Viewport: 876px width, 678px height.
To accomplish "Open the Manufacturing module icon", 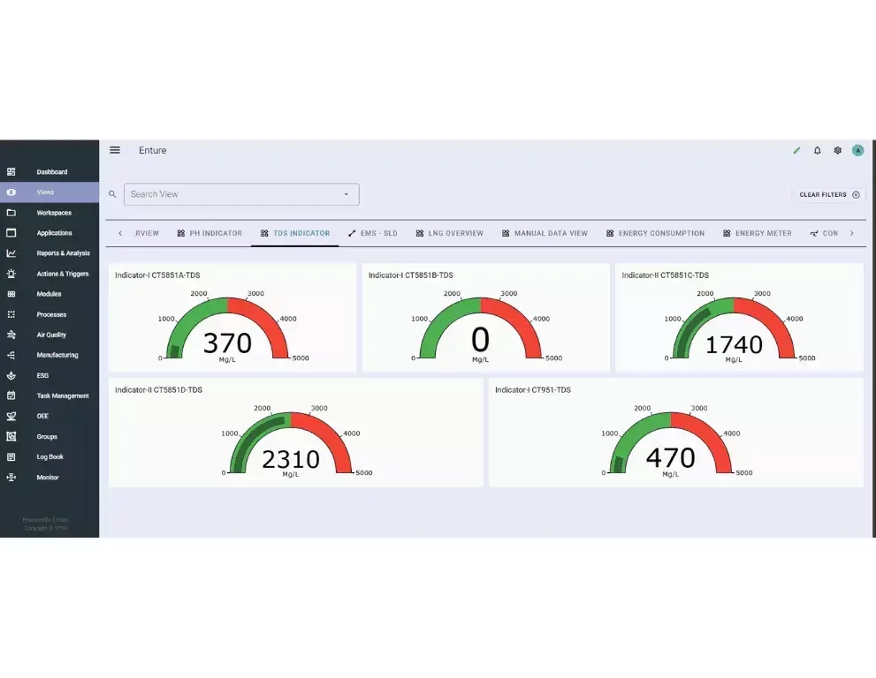I will (11, 355).
